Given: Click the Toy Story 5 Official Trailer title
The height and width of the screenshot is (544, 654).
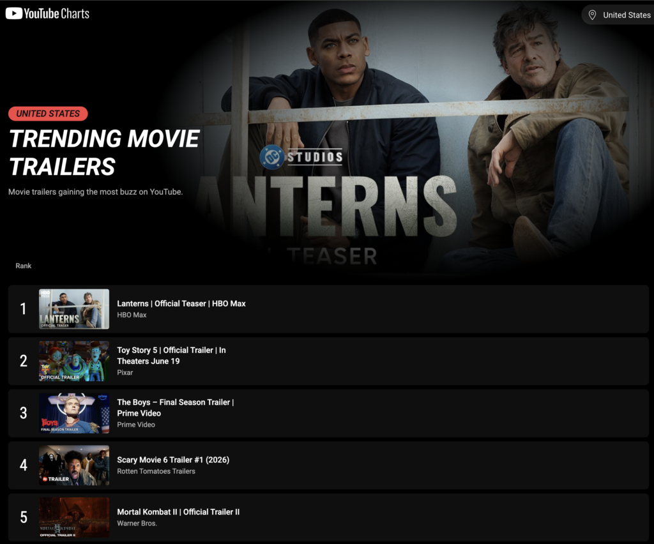Looking at the screenshot, I should [171, 356].
